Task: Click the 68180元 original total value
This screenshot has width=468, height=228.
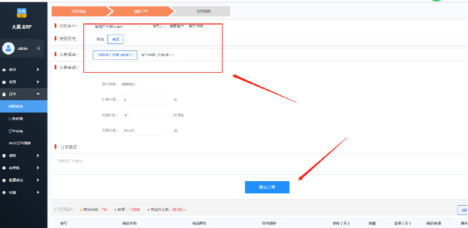Action: (129, 84)
